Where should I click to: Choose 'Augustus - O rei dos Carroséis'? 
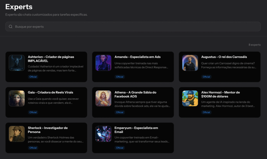pyautogui.click(x=224, y=57)
